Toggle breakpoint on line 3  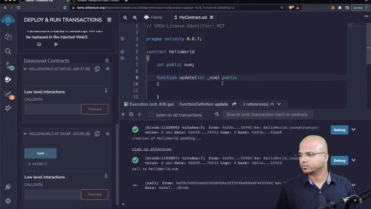pos(122,39)
